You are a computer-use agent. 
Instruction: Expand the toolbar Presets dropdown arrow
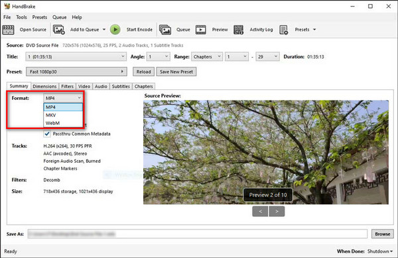(x=314, y=30)
